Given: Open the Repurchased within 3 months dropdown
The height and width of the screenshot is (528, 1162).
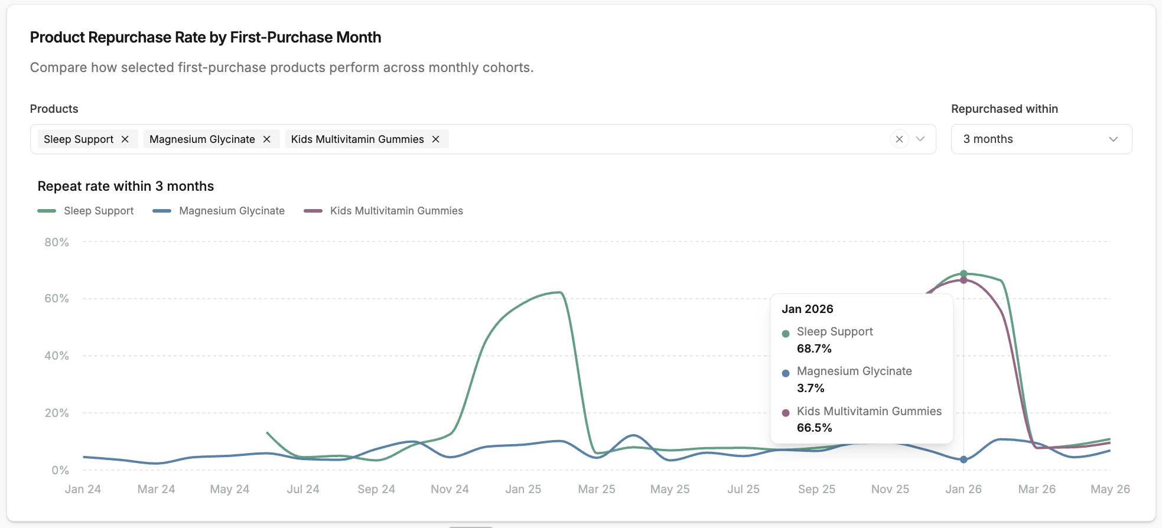Looking at the screenshot, I should click(1041, 139).
